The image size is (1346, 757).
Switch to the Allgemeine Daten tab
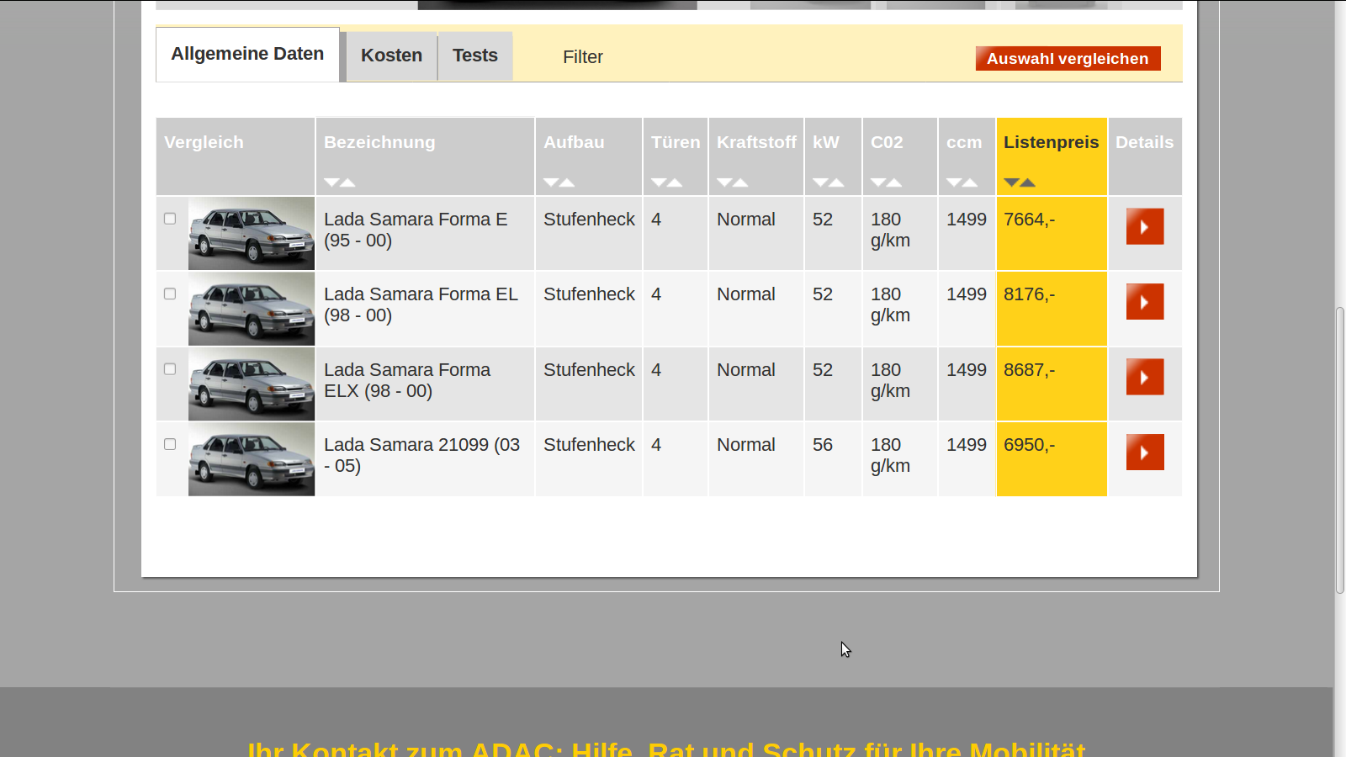point(247,55)
